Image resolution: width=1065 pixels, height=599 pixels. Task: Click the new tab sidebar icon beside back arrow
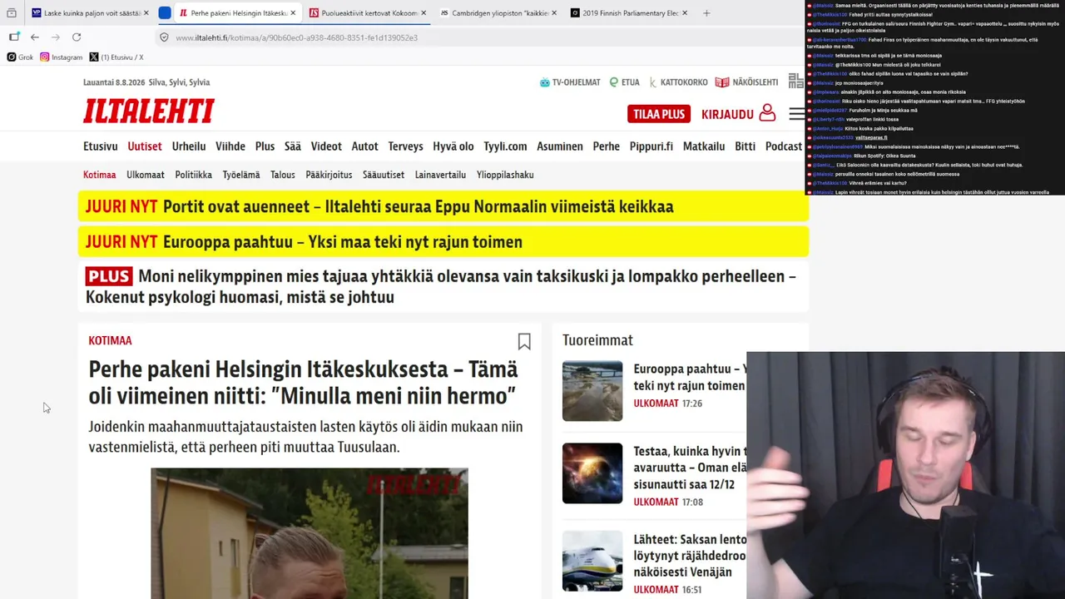14,37
